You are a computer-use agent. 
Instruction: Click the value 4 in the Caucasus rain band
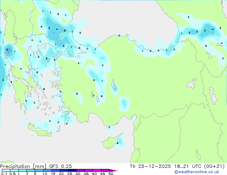pos(213,29)
